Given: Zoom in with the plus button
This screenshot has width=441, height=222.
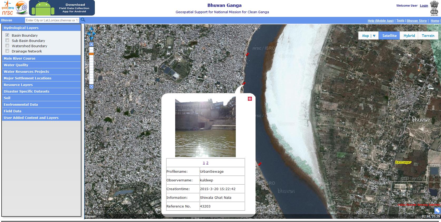Looking at the screenshot, I should point(91,44).
